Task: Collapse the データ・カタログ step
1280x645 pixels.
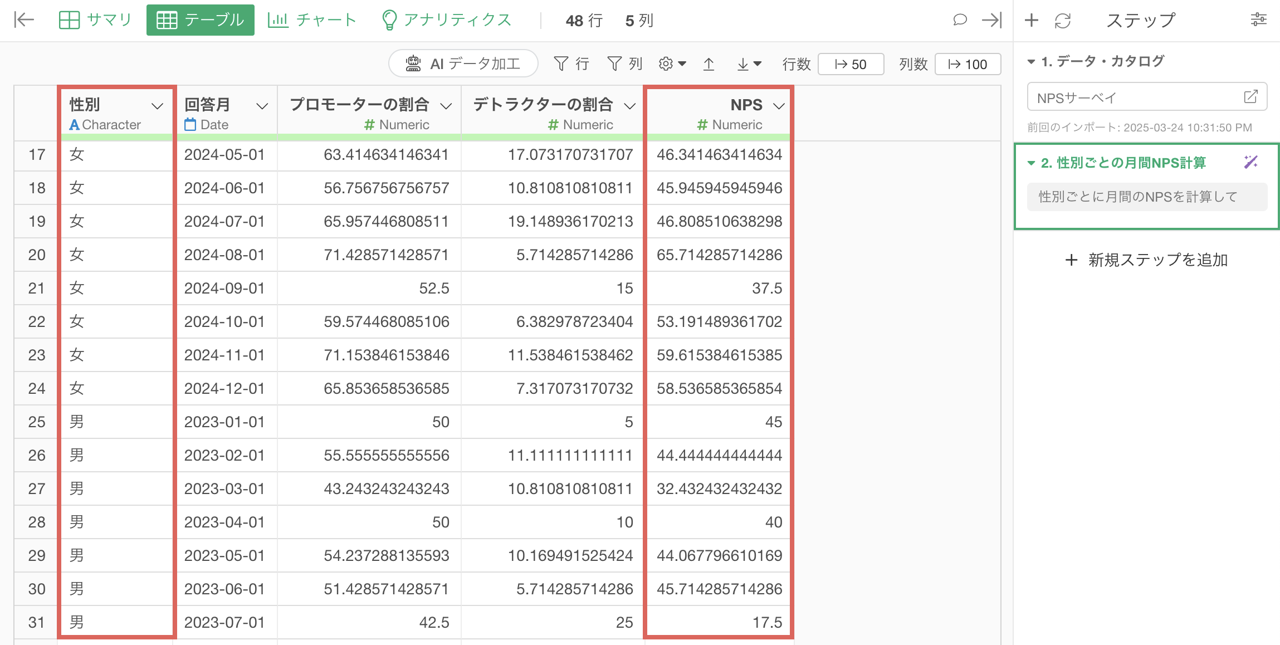Action: (x=1032, y=61)
